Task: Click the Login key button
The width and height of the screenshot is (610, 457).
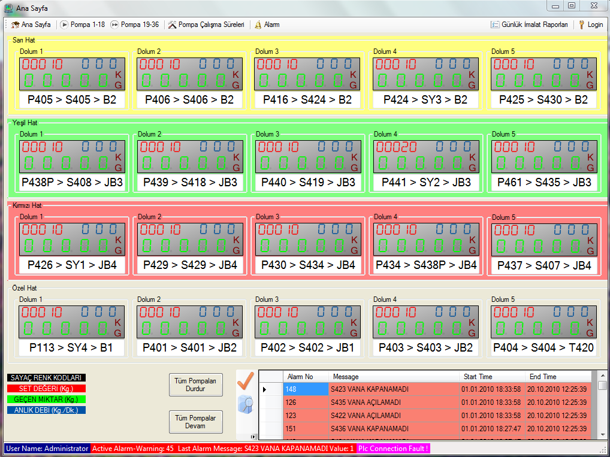Action: tap(591, 25)
